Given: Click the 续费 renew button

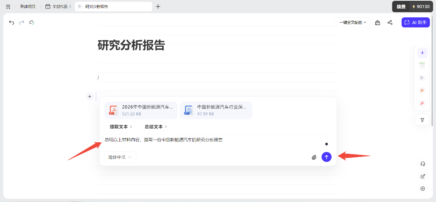Looking at the screenshot, I should tap(401, 6).
